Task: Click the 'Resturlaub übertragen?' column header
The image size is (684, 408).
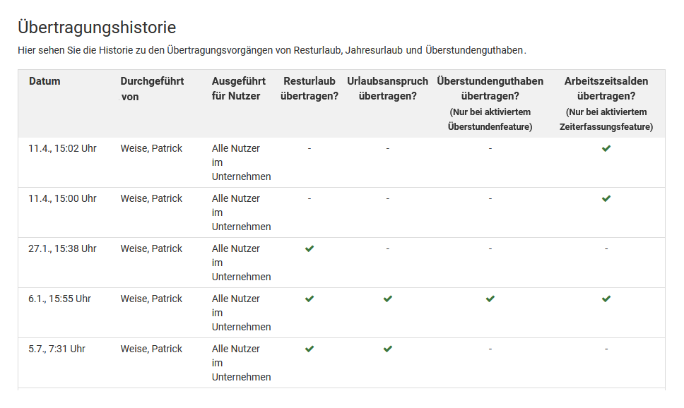Action: tap(309, 89)
